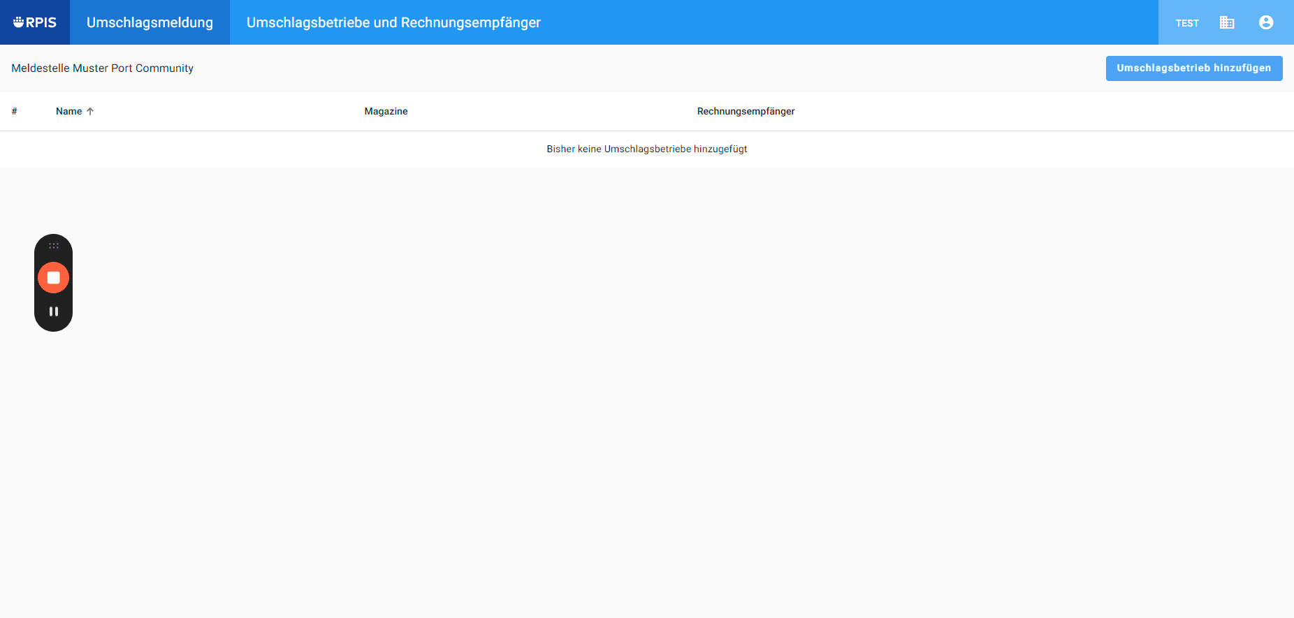Click Meldestelle Muster Port Community text

(103, 68)
